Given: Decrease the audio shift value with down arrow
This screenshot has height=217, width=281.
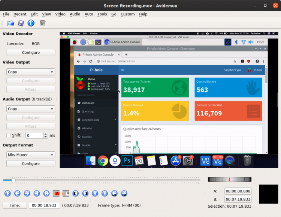Looking at the screenshot, I should pos(46,137).
